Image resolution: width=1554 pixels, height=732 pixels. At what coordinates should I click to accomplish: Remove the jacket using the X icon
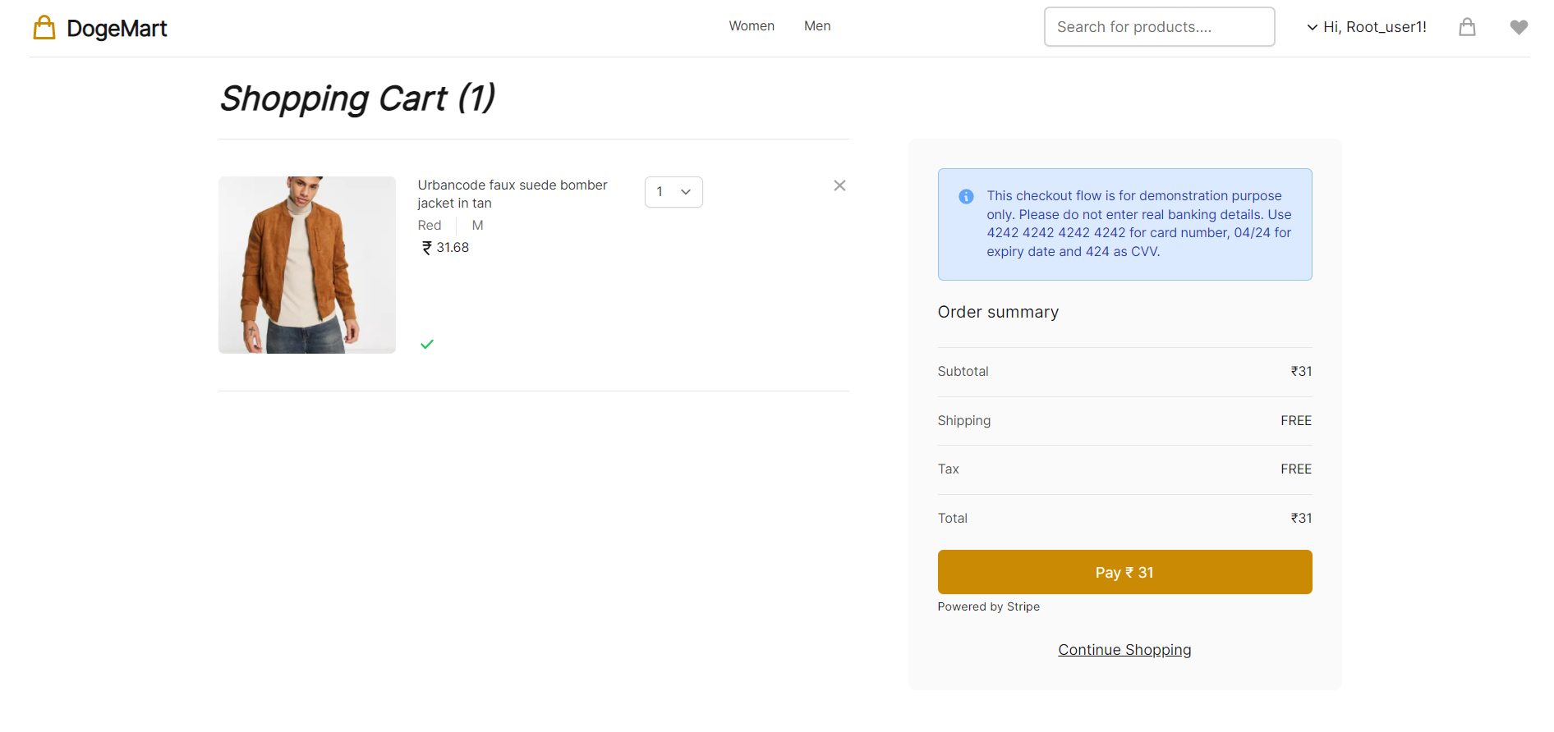pos(839,185)
